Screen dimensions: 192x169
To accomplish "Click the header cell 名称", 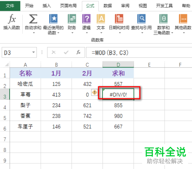I will [25, 73].
